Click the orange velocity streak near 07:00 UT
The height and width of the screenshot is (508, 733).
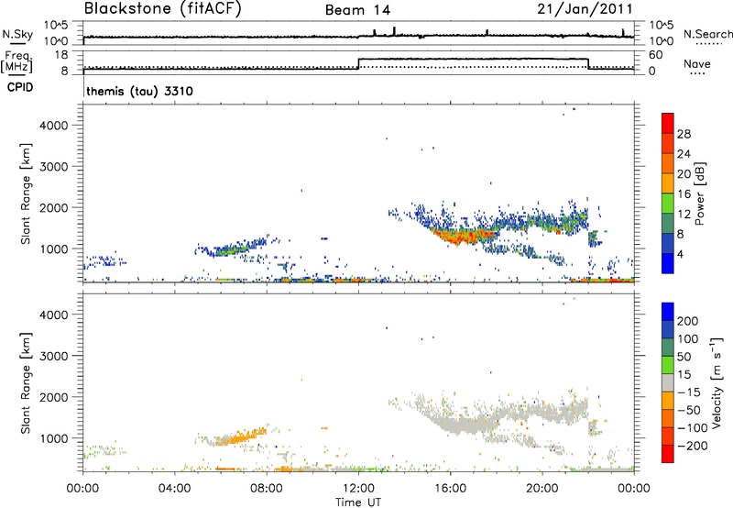coord(243,436)
